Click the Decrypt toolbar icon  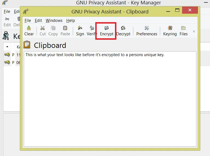[123, 31]
